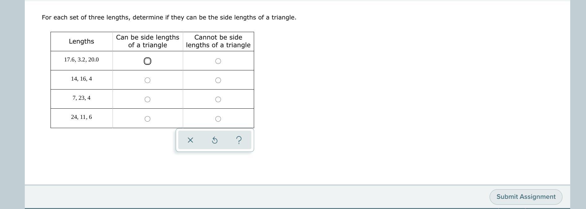Viewport: 586px width, 209px height.
Task: Open the question mark help icon
Action: pyautogui.click(x=239, y=140)
